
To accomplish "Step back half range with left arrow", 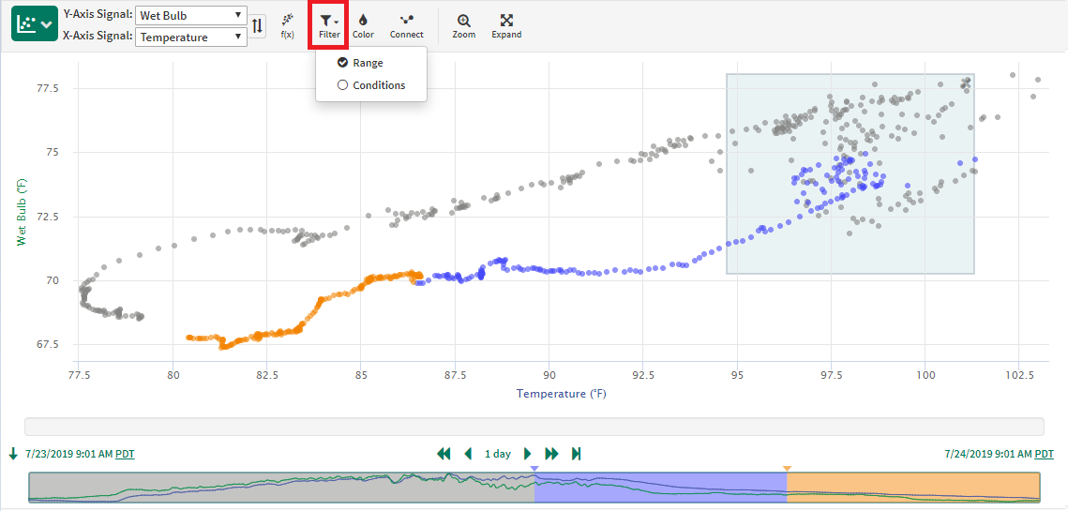I will click(469, 454).
